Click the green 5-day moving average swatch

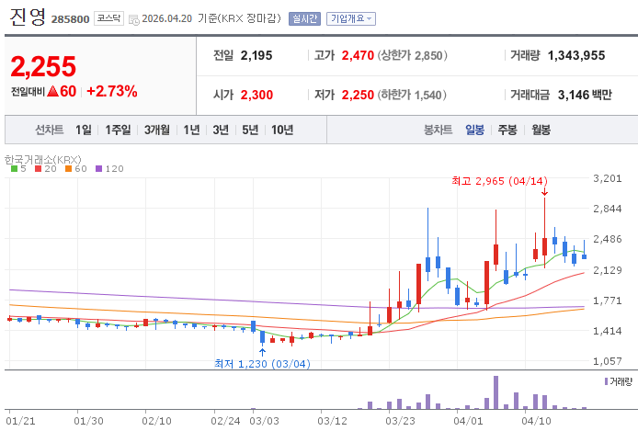14,169
